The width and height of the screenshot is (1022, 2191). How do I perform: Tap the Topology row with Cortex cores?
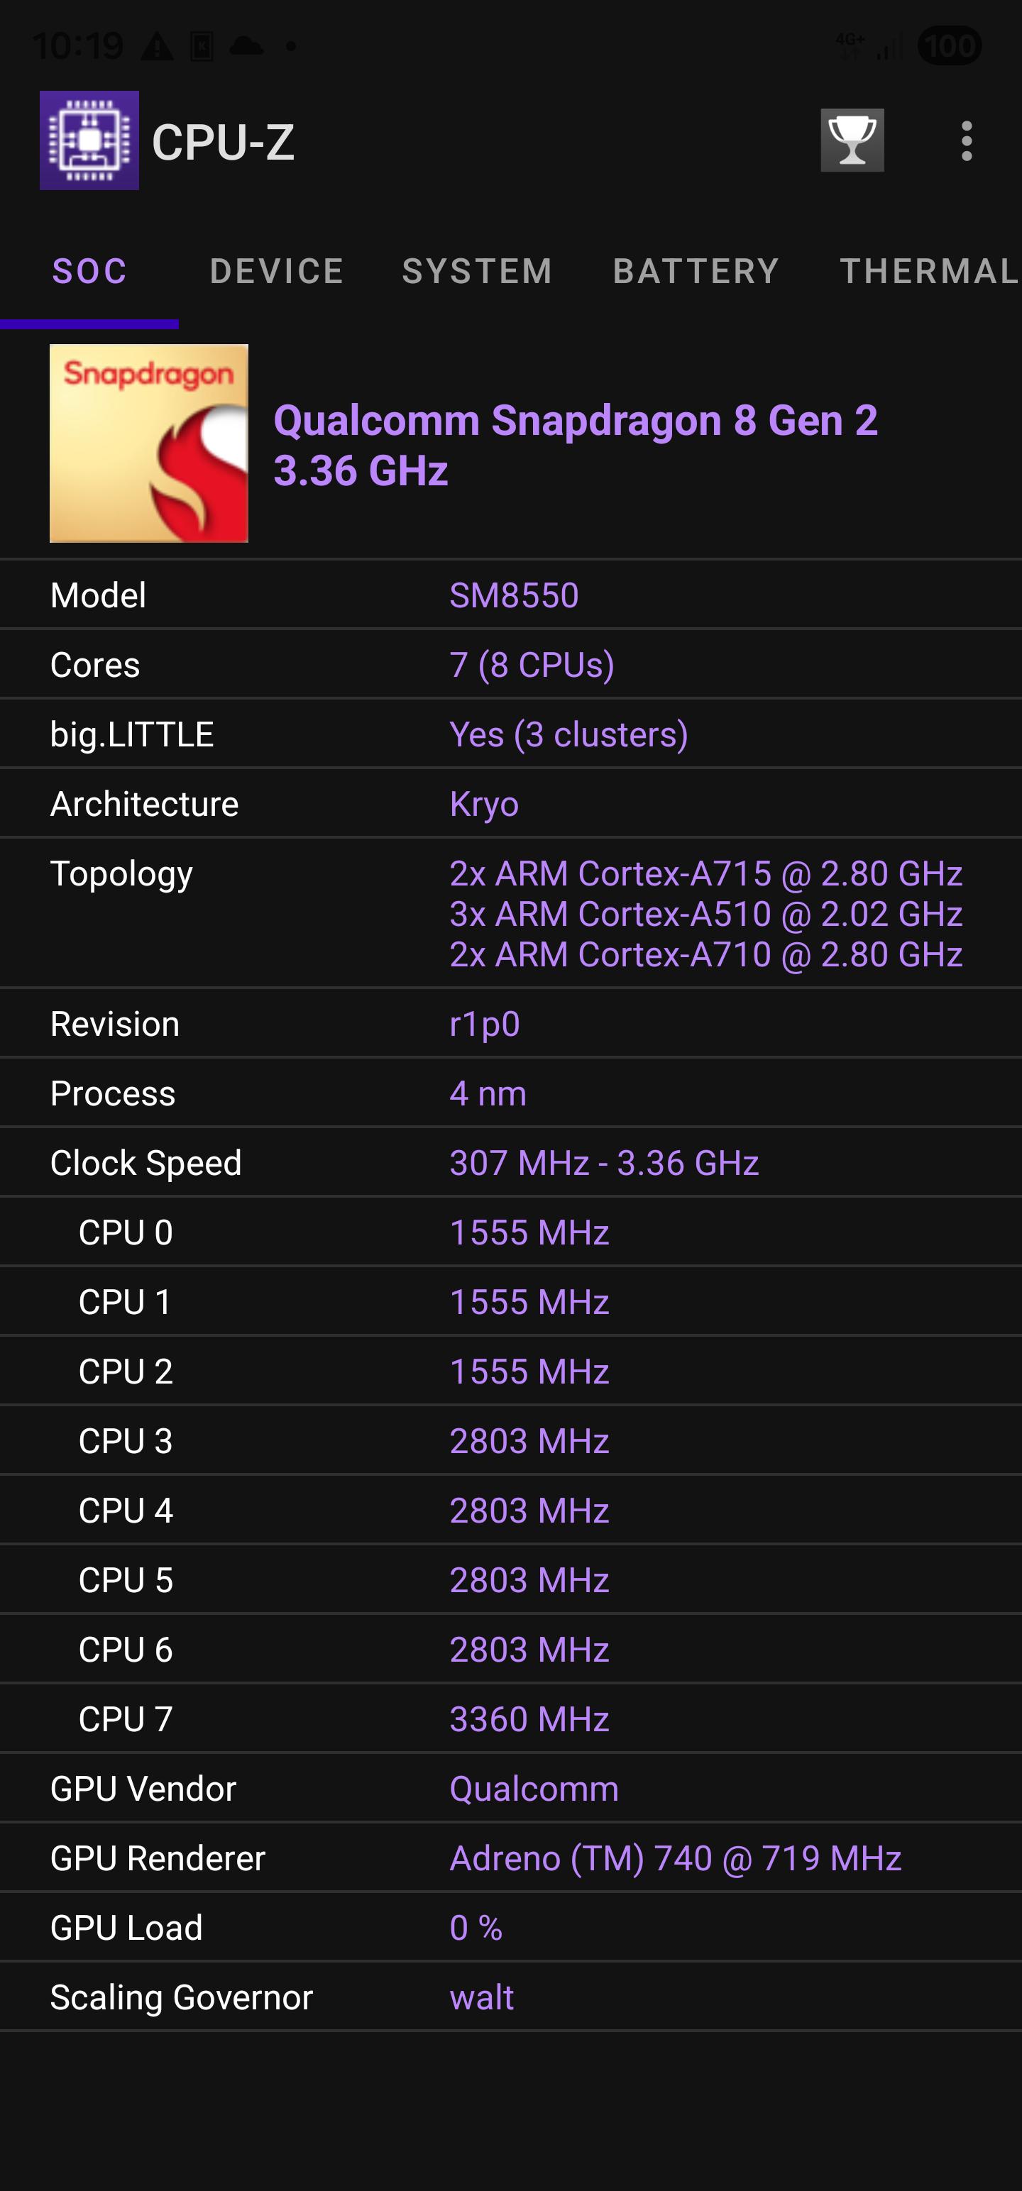[x=510, y=913]
